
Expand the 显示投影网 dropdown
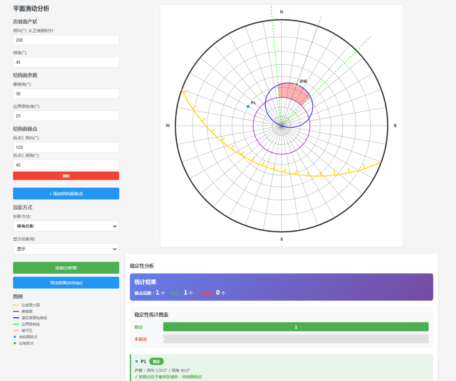click(x=66, y=249)
